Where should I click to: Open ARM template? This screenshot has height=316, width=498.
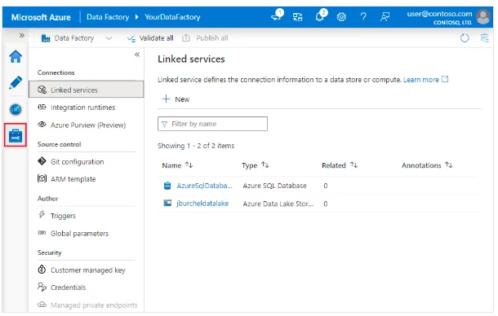[73, 179]
